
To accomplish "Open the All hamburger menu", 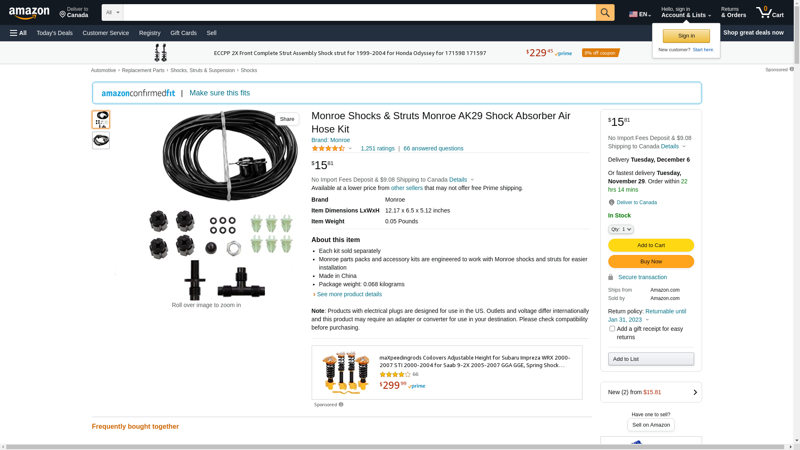I will 18,33.
